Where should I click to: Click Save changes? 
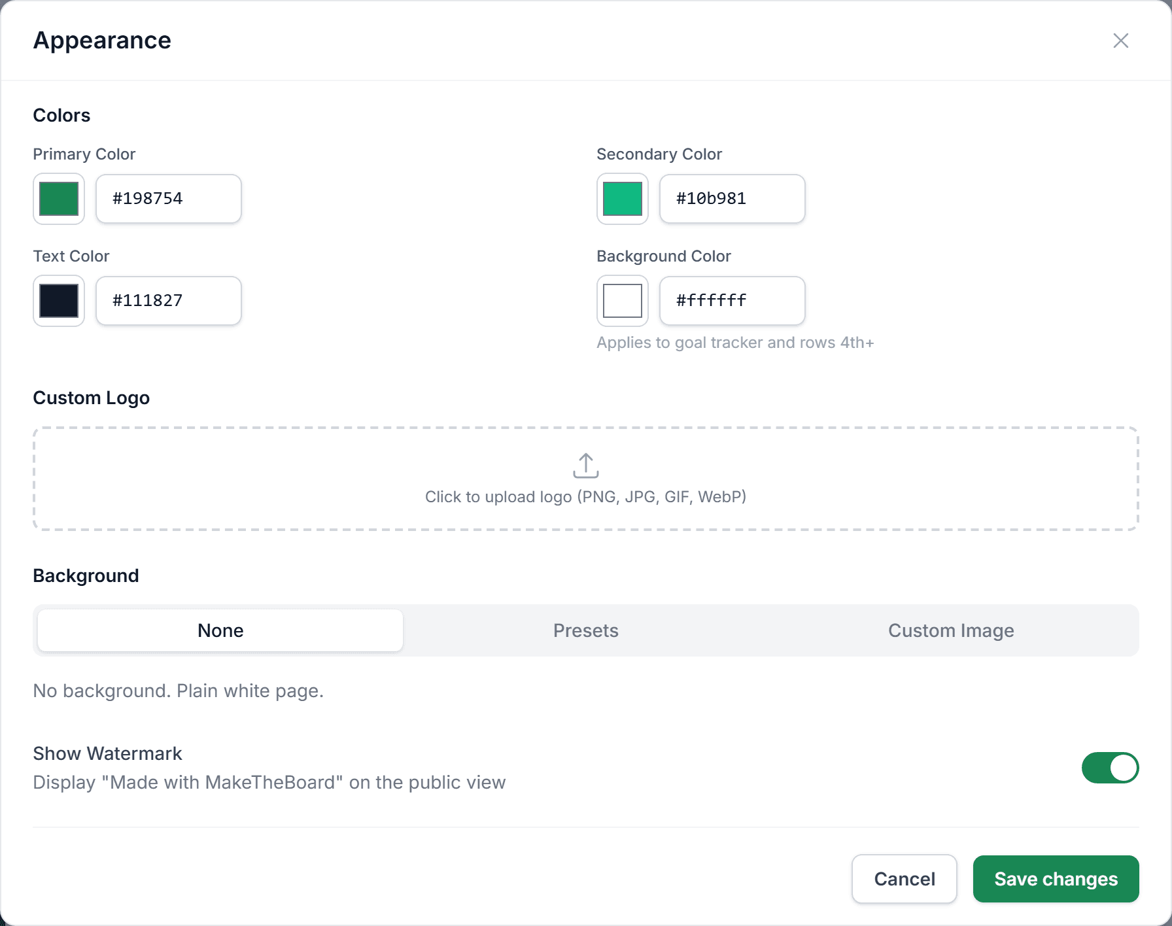[1056, 879]
